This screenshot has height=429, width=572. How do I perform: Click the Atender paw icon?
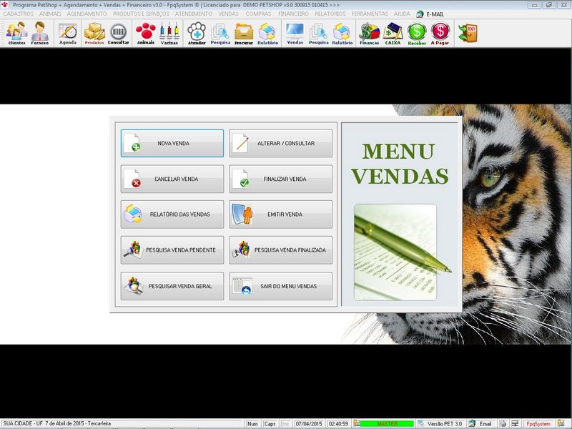click(x=197, y=33)
